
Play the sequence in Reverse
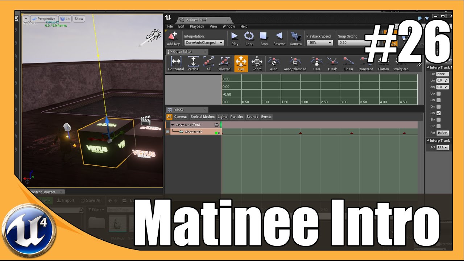point(279,38)
